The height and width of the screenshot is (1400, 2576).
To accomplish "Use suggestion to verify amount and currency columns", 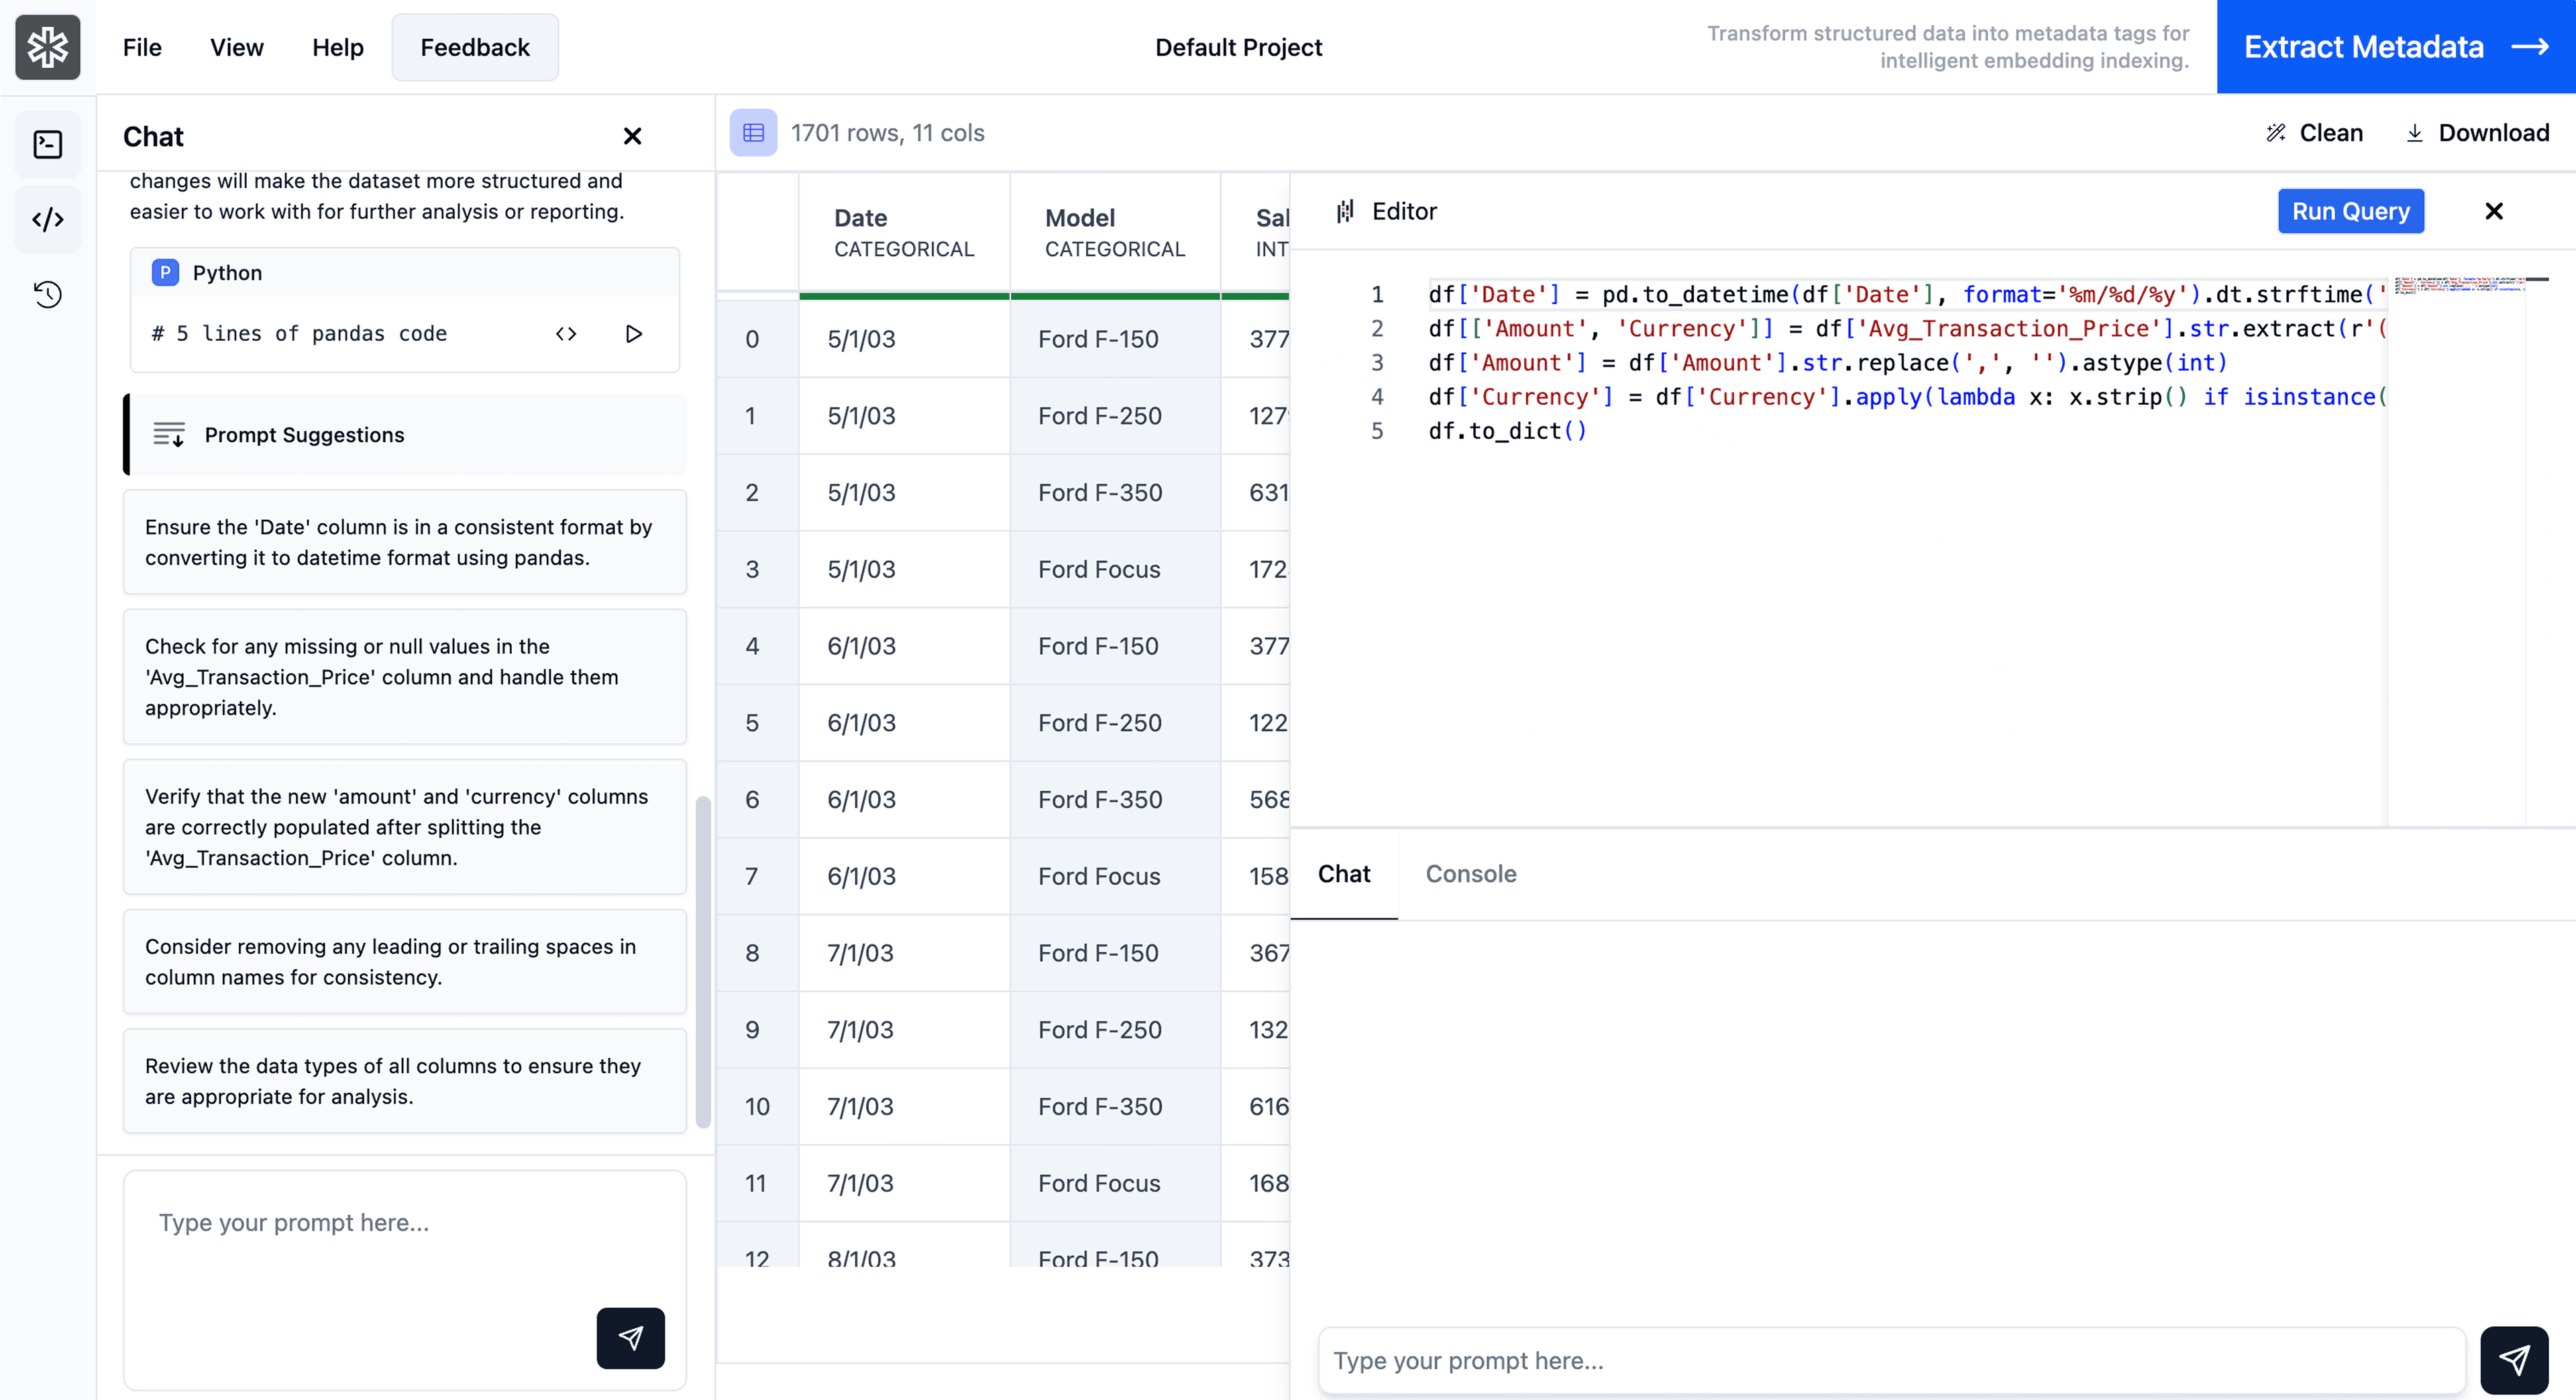I will pyautogui.click(x=404, y=827).
